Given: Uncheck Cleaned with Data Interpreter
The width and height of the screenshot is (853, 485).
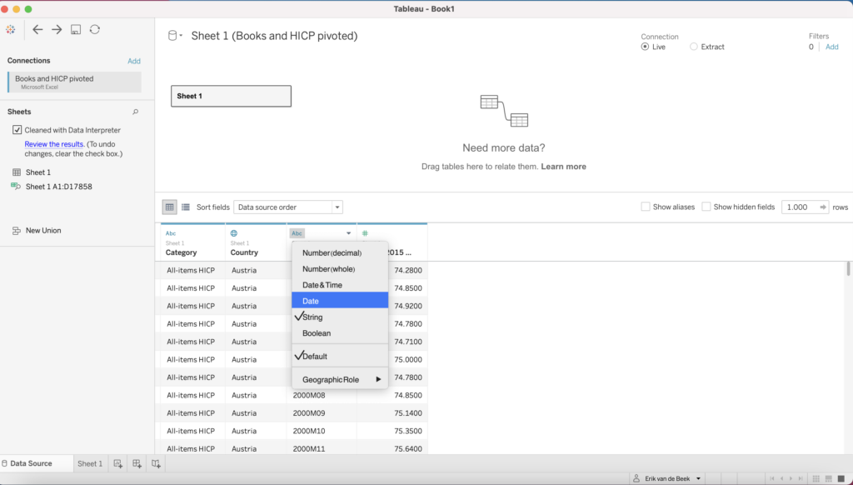Looking at the screenshot, I should point(17,130).
